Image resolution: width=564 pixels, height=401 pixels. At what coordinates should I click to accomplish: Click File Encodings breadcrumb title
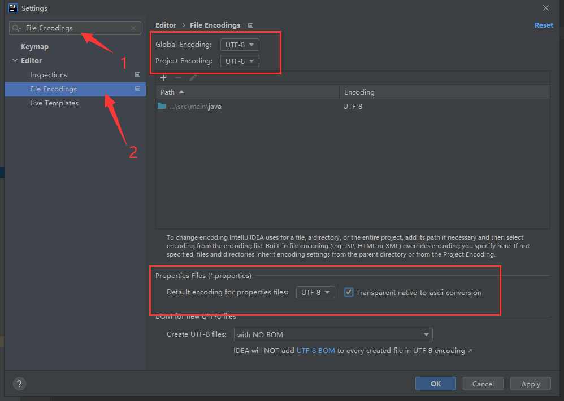click(x=215, y=25)
